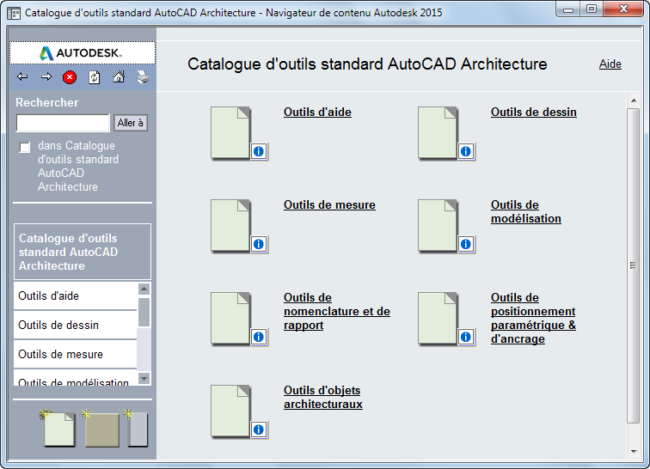Maximize the content navigator window
The image size is (650, 469).
pyautogui.click(x=592, y=9)
